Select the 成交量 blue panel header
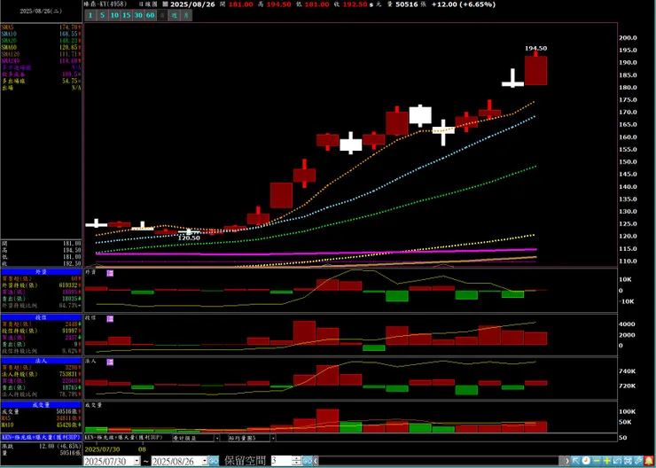The height and width of the screenshot is (468, 656). (41, 404)
